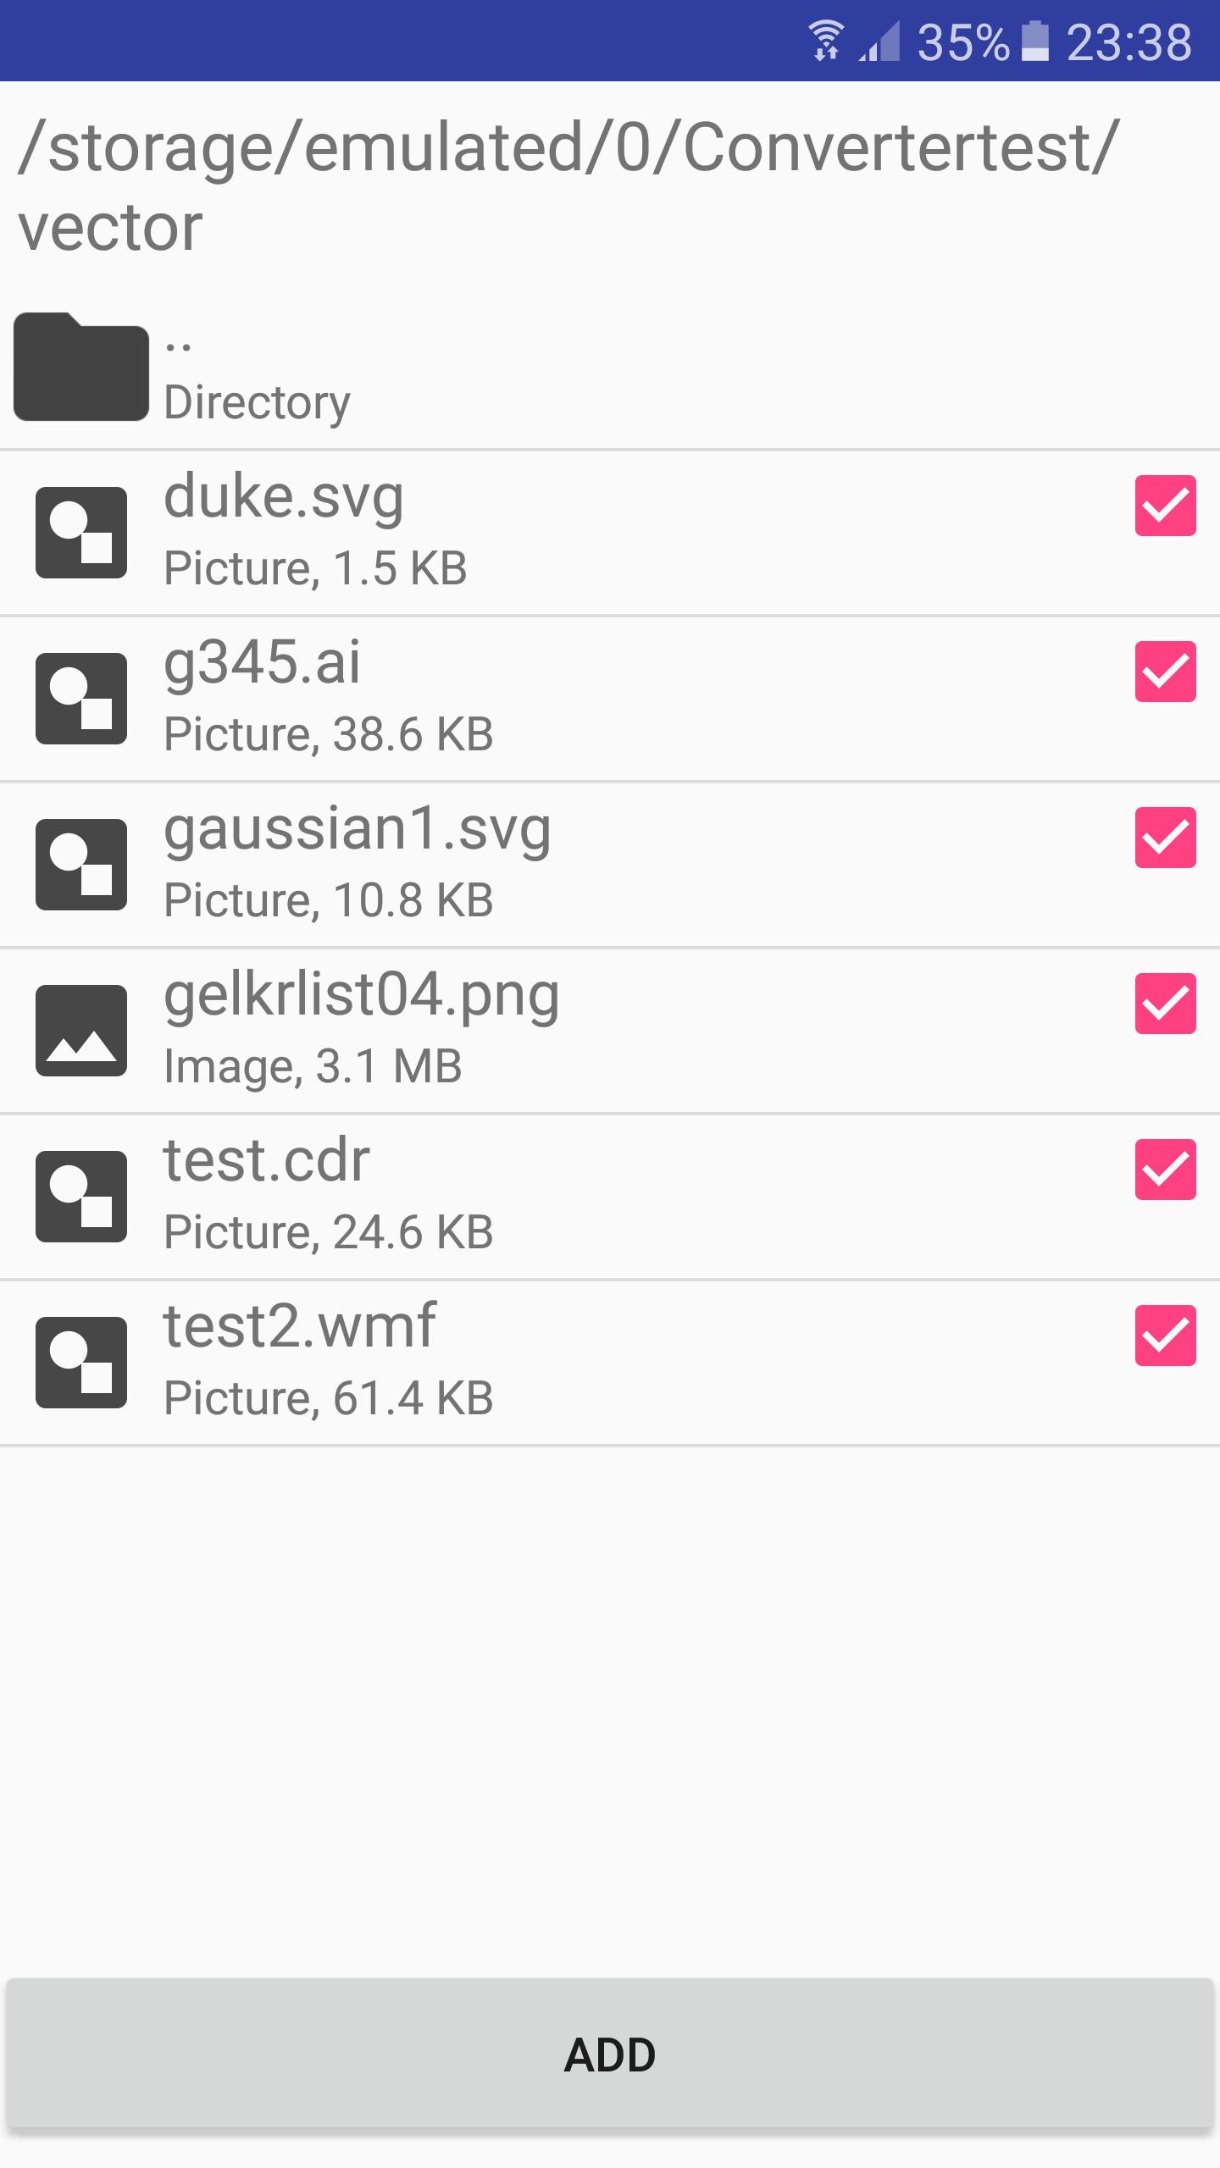
Task: Tap the duke.svg vector file icon
Action: (x=81, y=533)
